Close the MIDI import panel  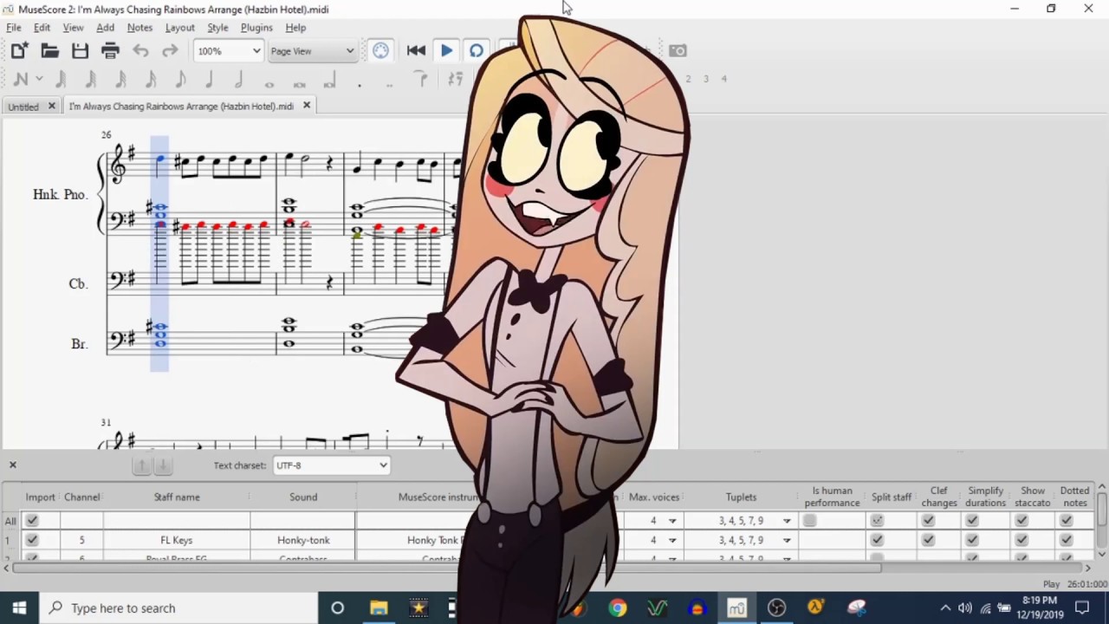13,465
